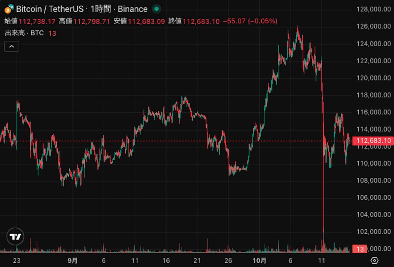Click the green market status indicator
The width and height of the screenshot is (394, 267).
pos(157,9)
